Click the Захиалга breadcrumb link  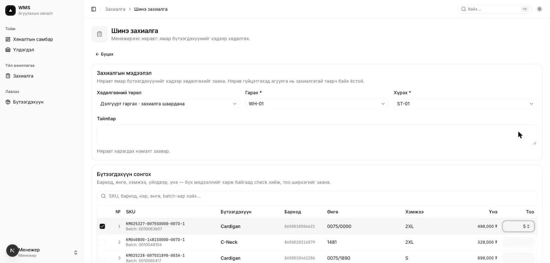point(115,9)
